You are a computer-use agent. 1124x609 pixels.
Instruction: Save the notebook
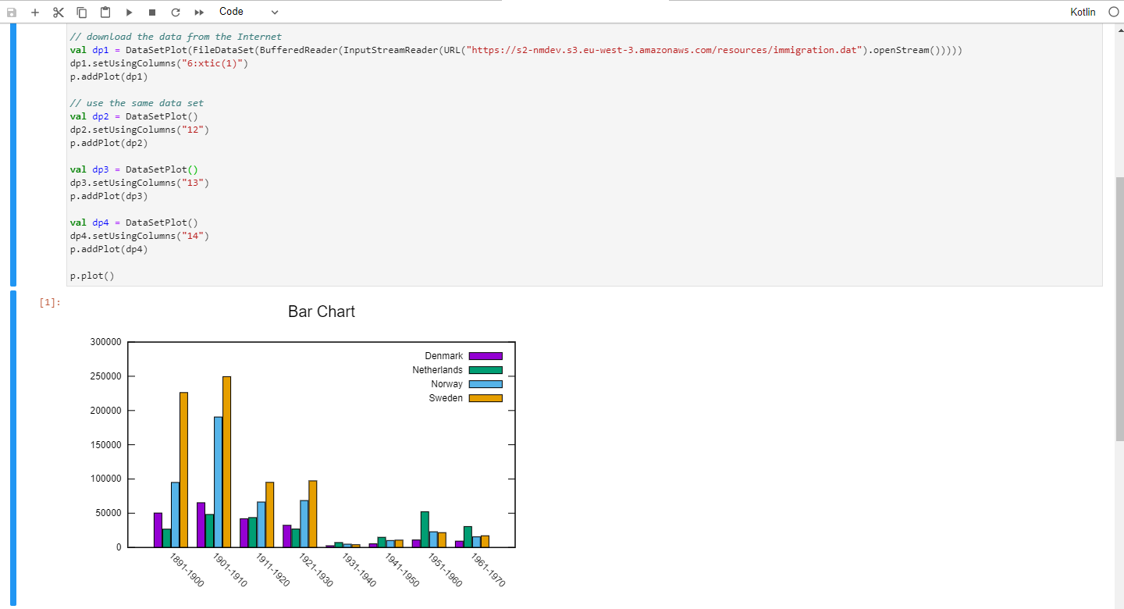[x=11, y=12]
